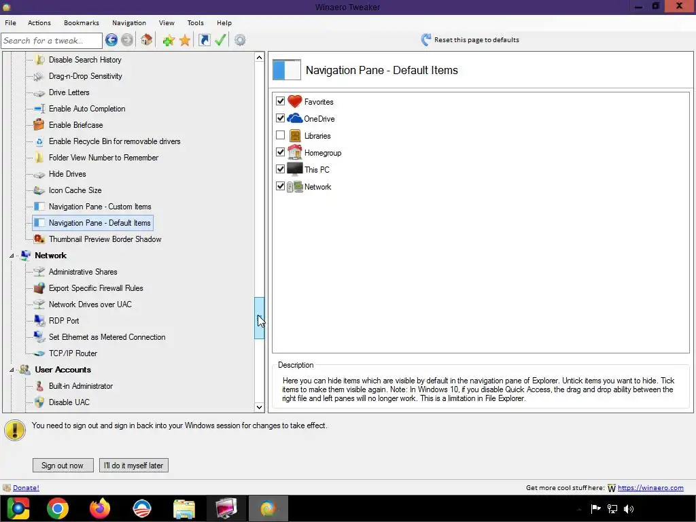Open the Bookmarks menu

pos(82,22)
